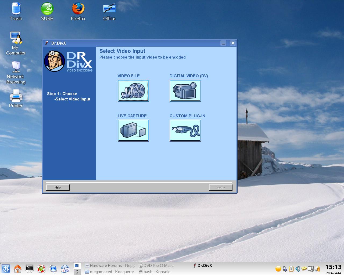Screen dimensions: 344x275
Task: Switch to megamaced - Konqueror taskbar entry
Action: [x=109, y=272]
